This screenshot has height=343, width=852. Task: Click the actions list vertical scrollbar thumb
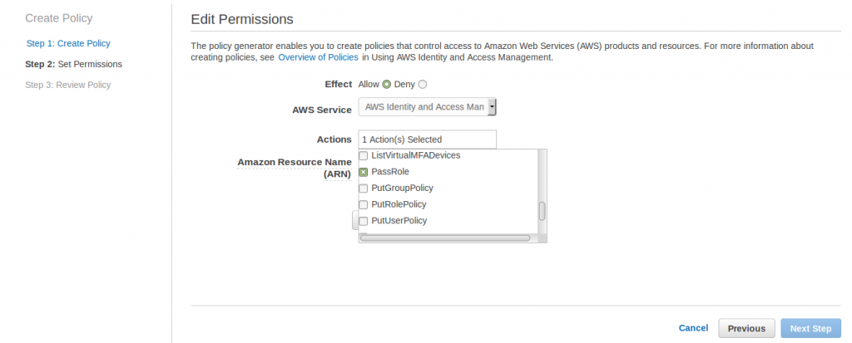tap(542, 211)
